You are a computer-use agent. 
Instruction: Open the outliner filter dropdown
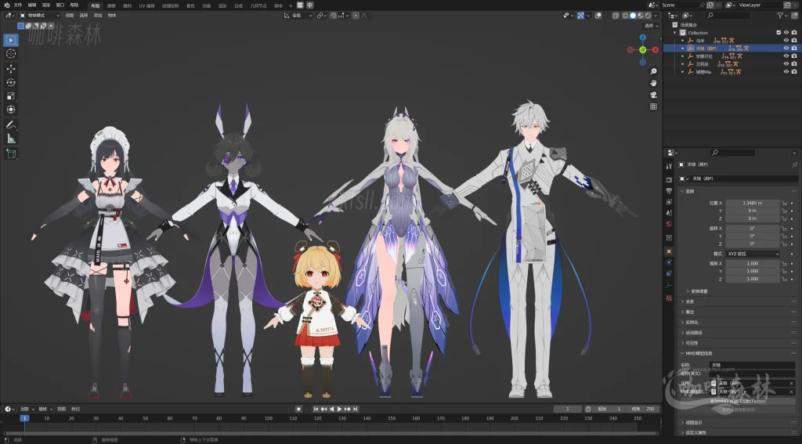[782, 16]
